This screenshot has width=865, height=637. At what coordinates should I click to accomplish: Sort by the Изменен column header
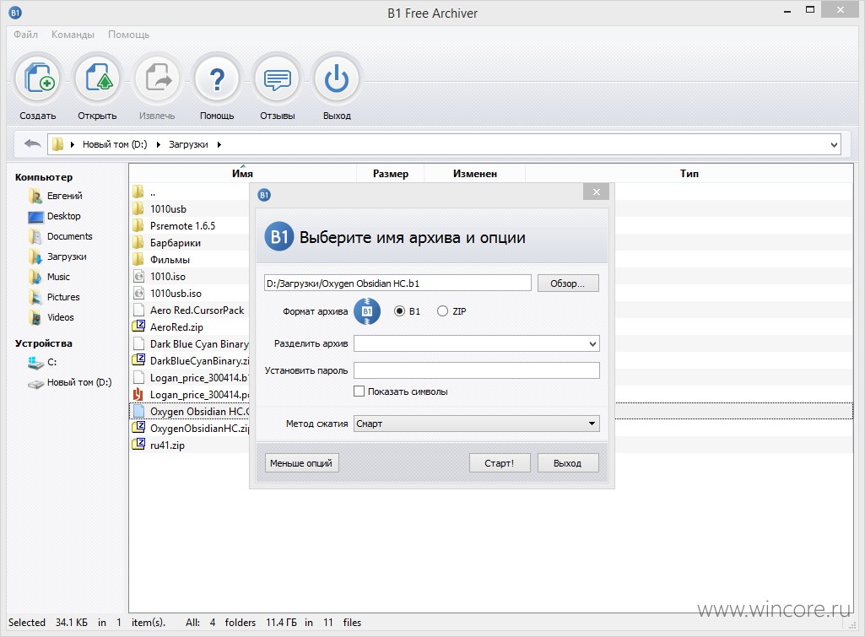pos(475,173)
